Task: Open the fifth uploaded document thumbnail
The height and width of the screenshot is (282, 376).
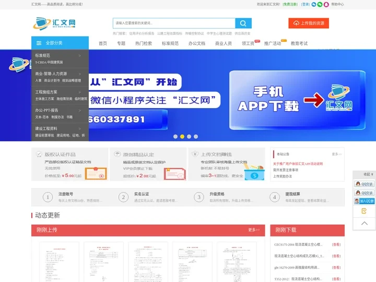Action: click(237, 262)
